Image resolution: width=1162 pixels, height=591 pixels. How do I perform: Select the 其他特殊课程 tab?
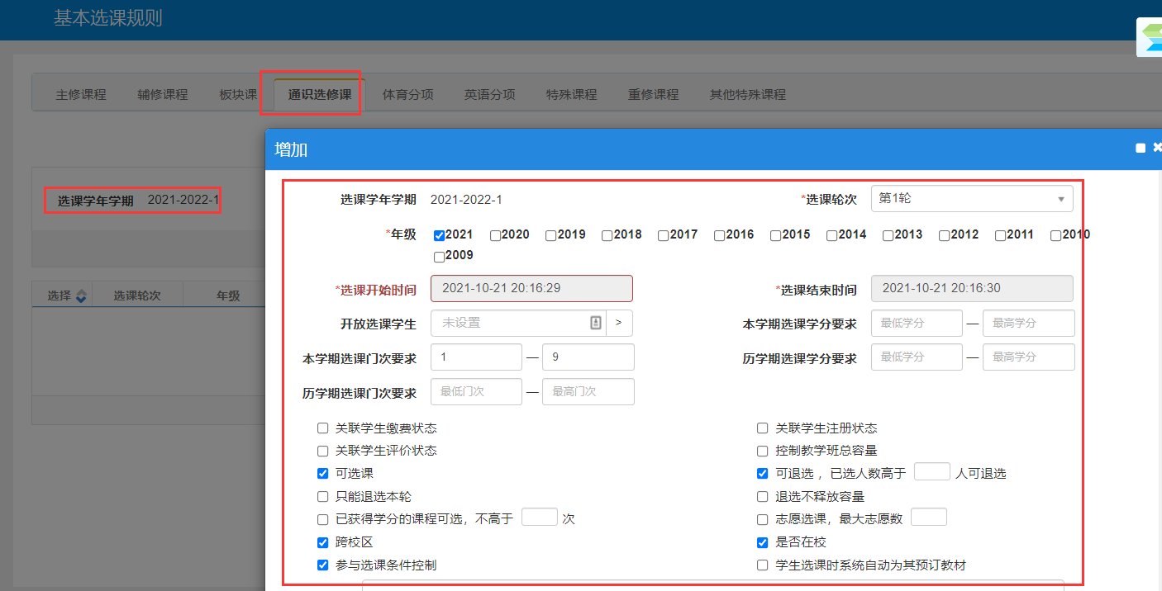point(747,94)
